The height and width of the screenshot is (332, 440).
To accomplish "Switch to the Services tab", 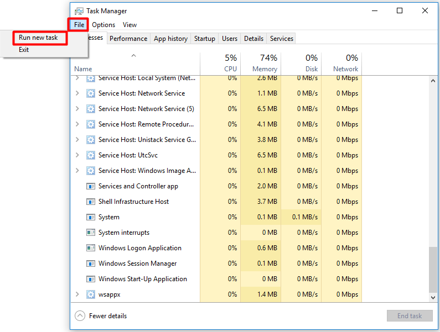I will (282, 38).
